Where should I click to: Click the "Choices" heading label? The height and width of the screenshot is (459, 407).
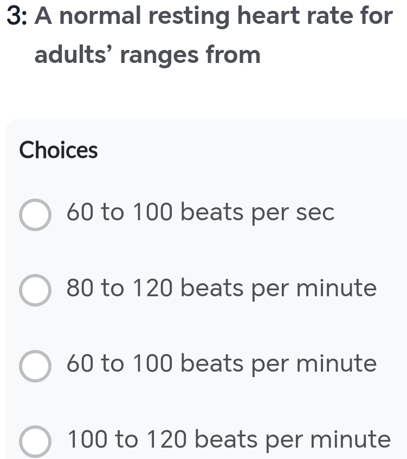coord(58,150)
